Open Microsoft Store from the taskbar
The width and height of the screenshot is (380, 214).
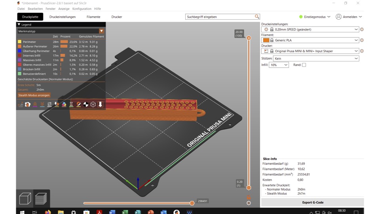(x=86, y=212)
